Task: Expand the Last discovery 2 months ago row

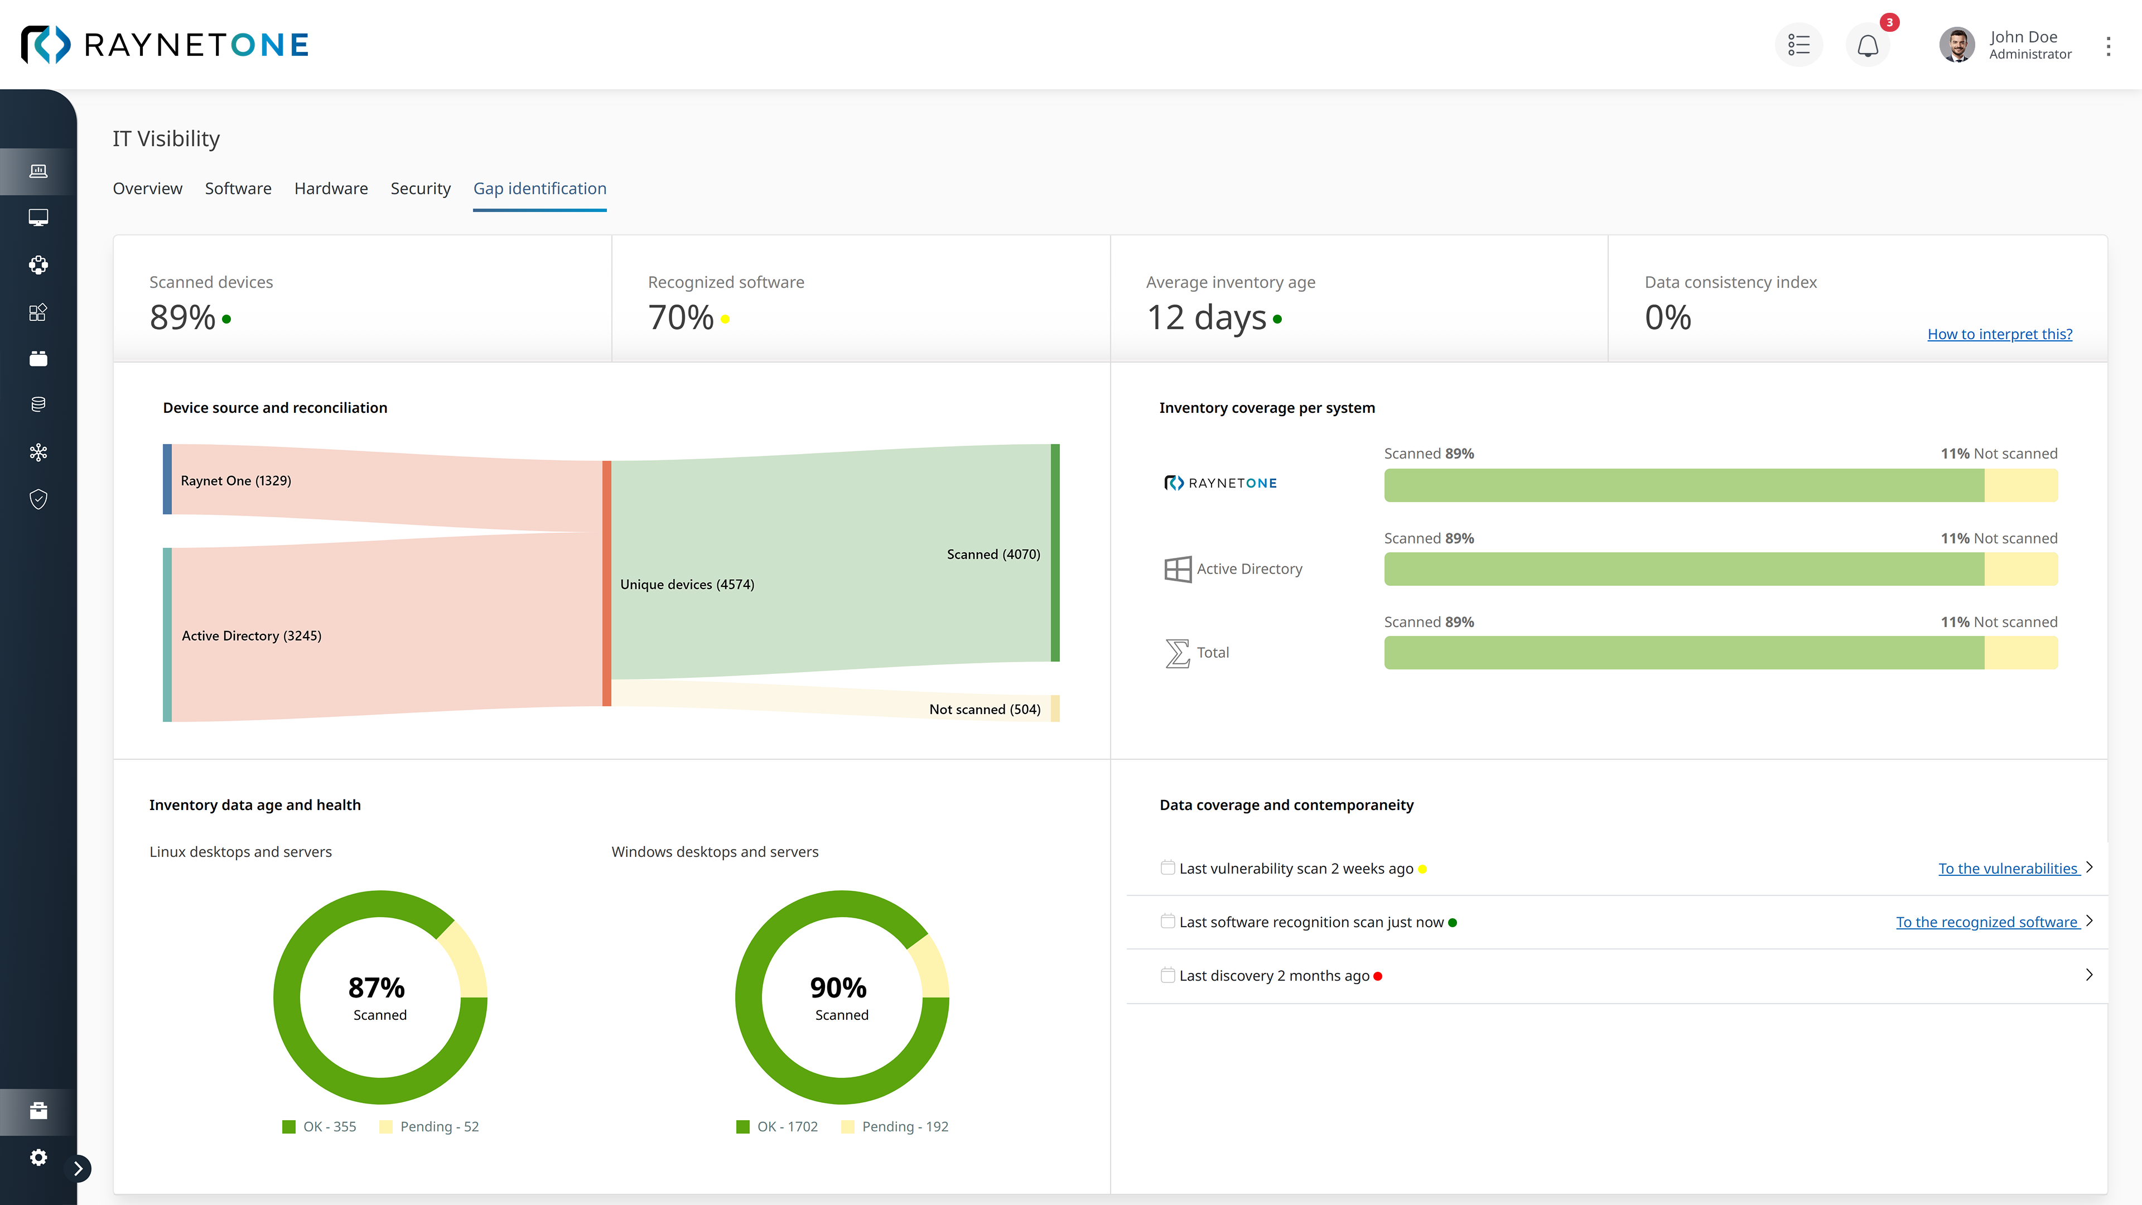Action: (x=2088, y=976)
